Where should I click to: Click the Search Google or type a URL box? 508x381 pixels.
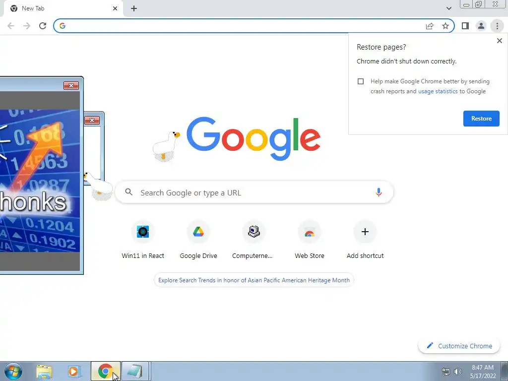[254, 192]
